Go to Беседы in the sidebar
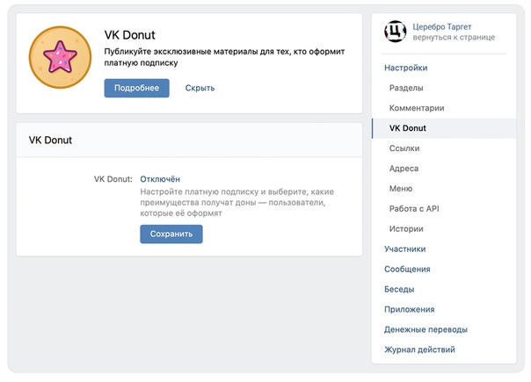 point(399,289)
